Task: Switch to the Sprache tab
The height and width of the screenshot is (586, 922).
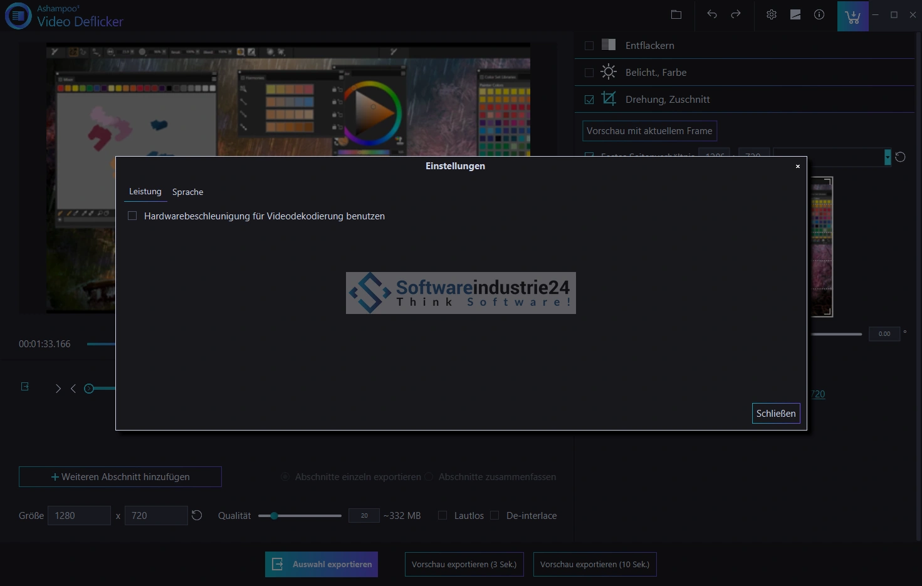Action: point(187,192)
